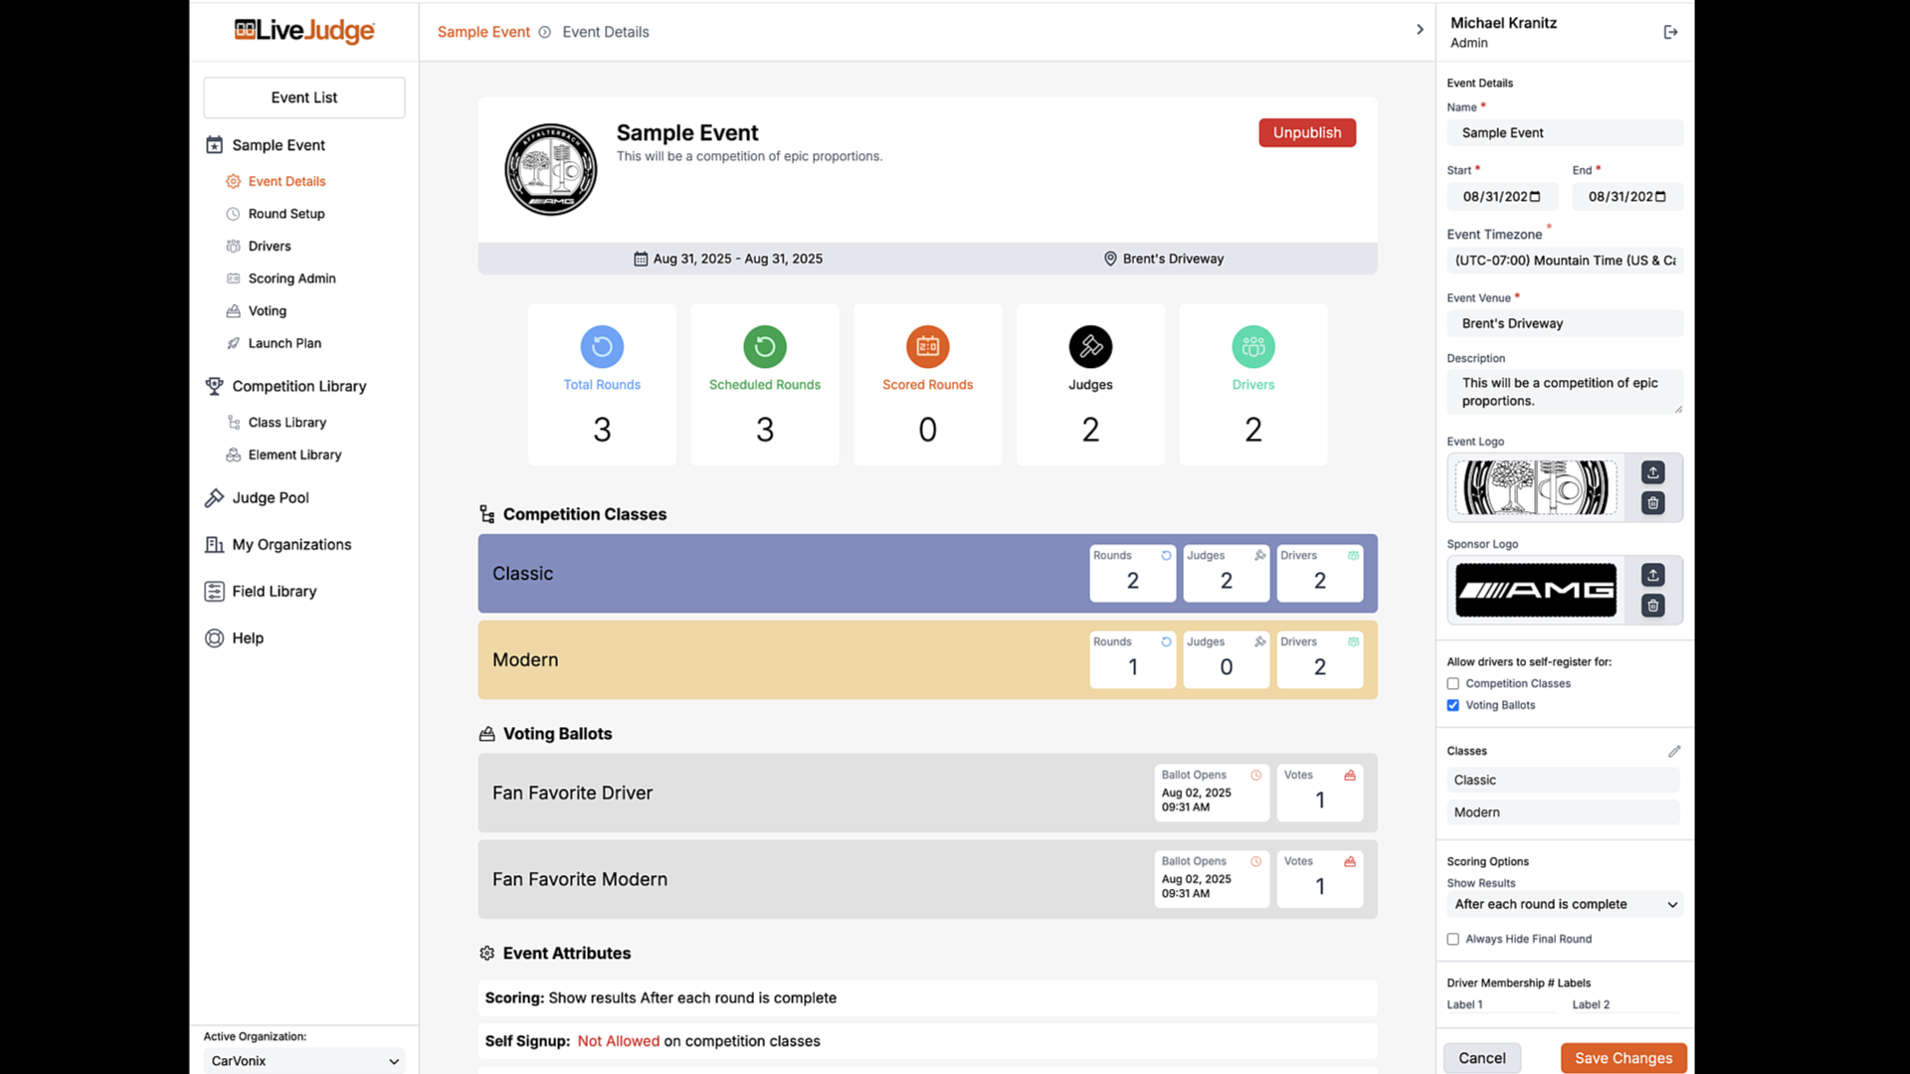Click the Fan Favorite Driver Votes tile
The width and height of the screenshot is (1910, 1074).
pos(1319,793)
